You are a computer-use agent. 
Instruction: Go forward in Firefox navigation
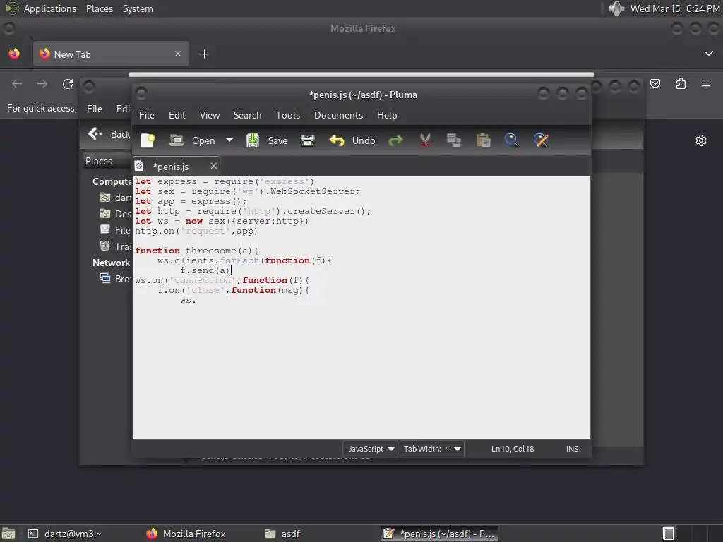[x=42, y=84]
